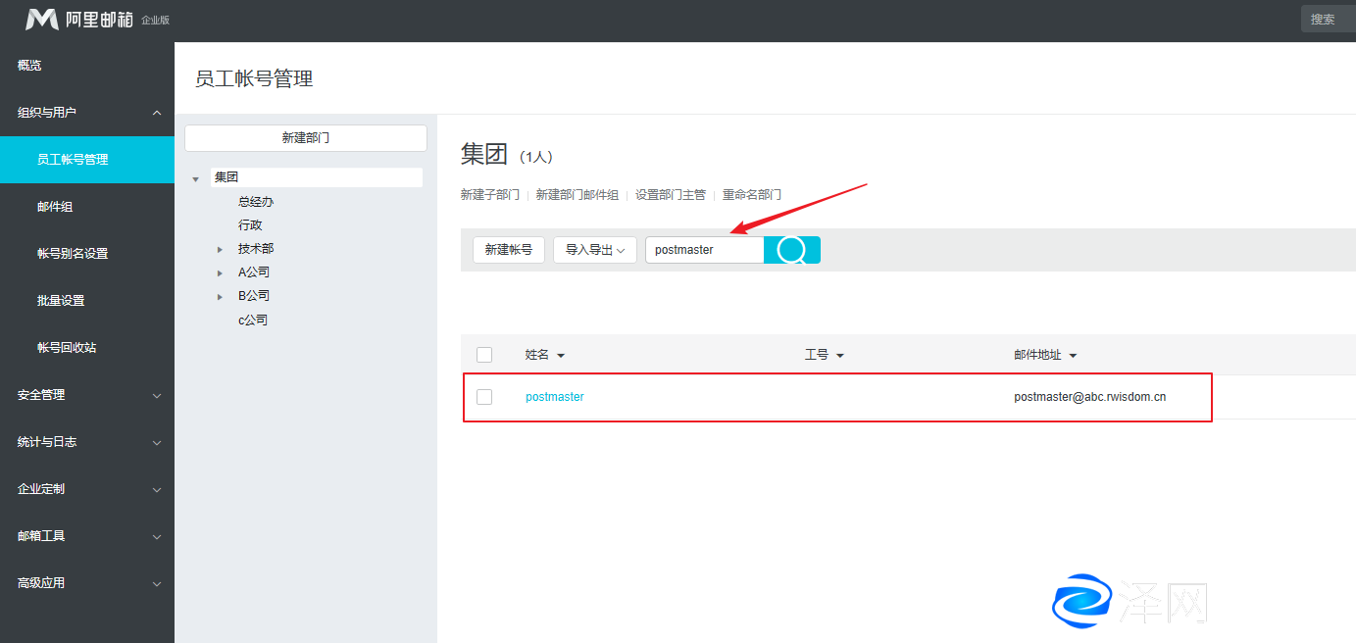Expand the 技术部 department tree node
The height and width of the screenshot is (643, 1356).
[221, 250]
